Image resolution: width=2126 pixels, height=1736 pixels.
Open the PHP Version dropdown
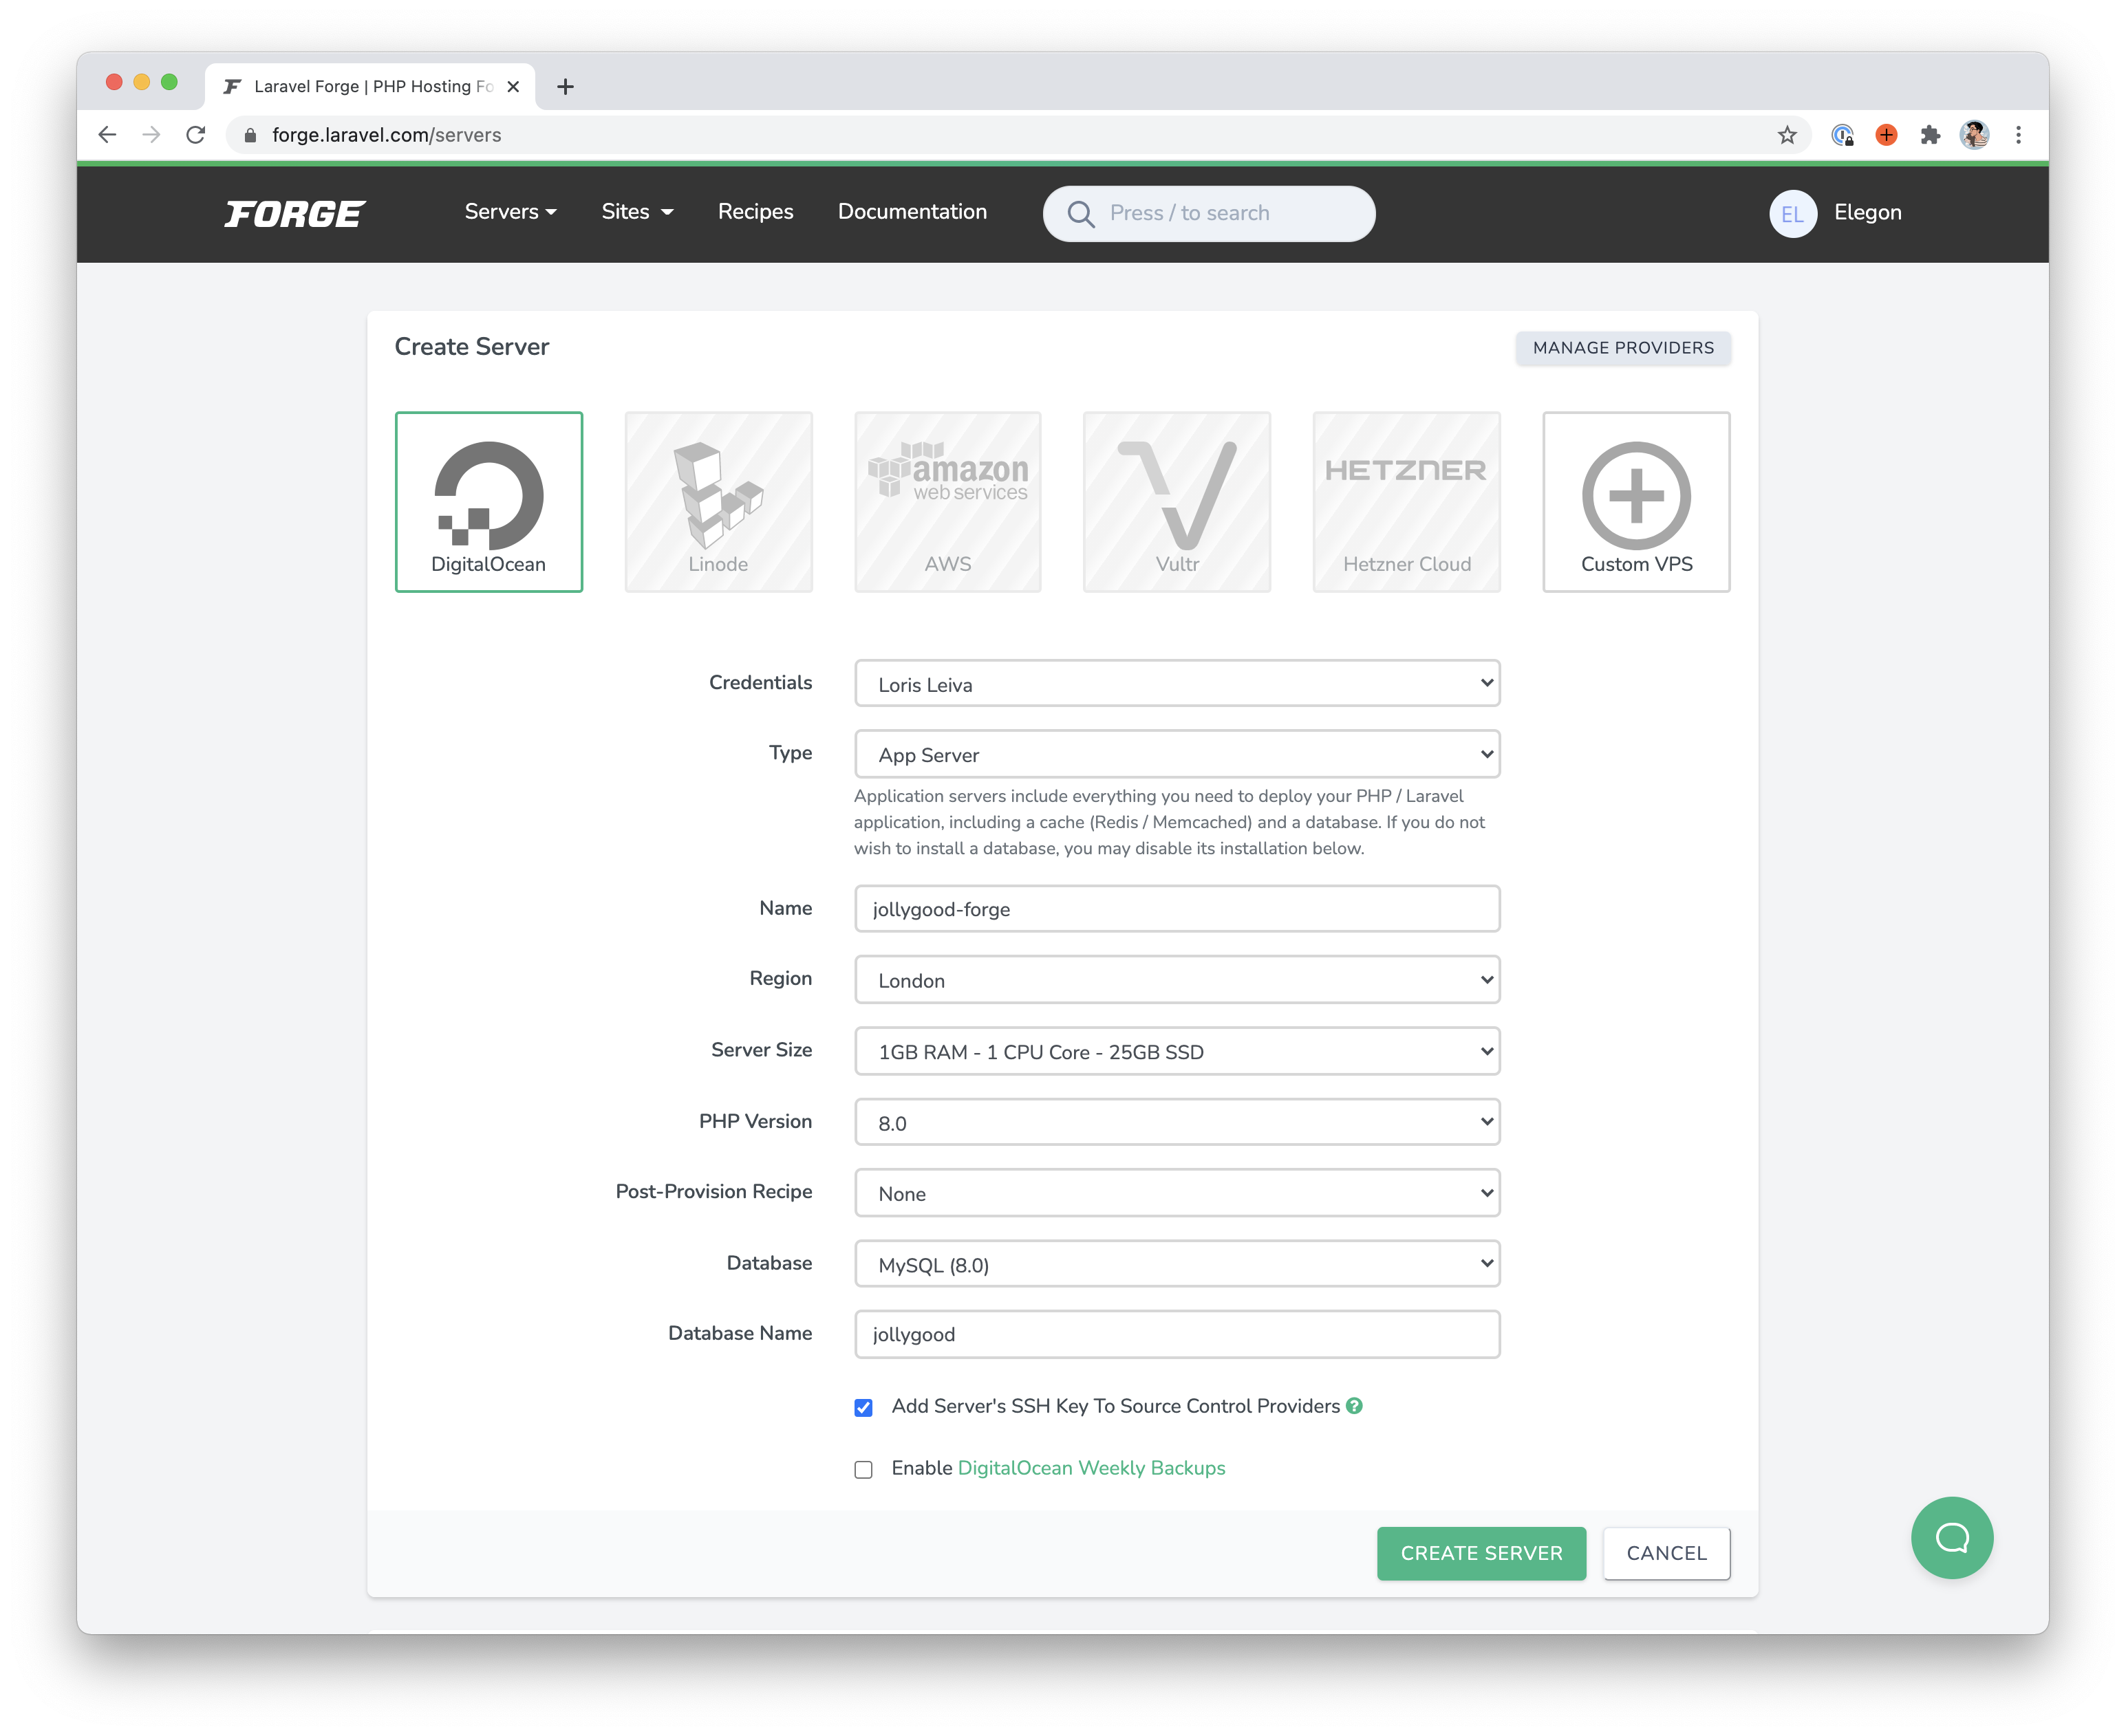1177,1121
